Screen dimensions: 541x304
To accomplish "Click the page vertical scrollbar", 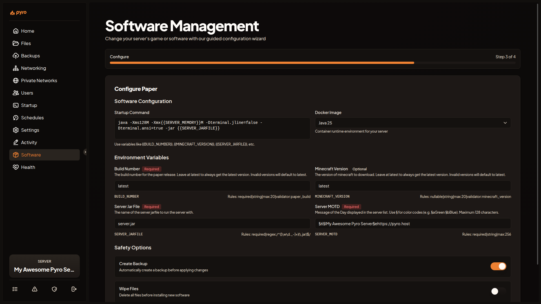I will click(538, 134).
